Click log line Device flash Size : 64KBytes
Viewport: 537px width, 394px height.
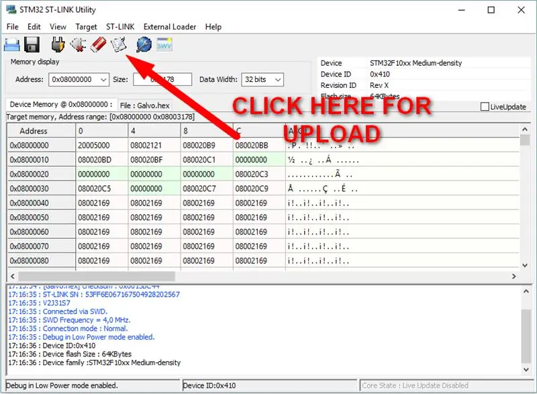70,354
